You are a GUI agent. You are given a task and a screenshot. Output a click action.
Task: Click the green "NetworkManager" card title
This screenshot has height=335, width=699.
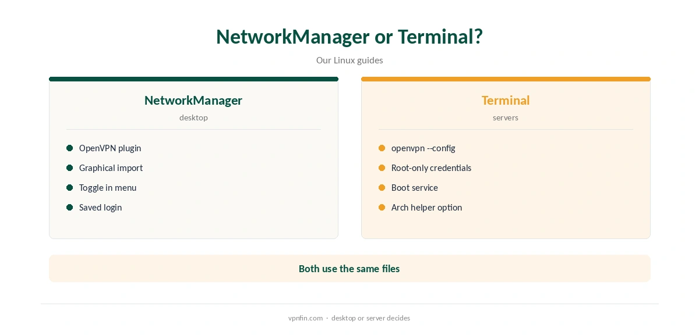click(x=193, y=100)
